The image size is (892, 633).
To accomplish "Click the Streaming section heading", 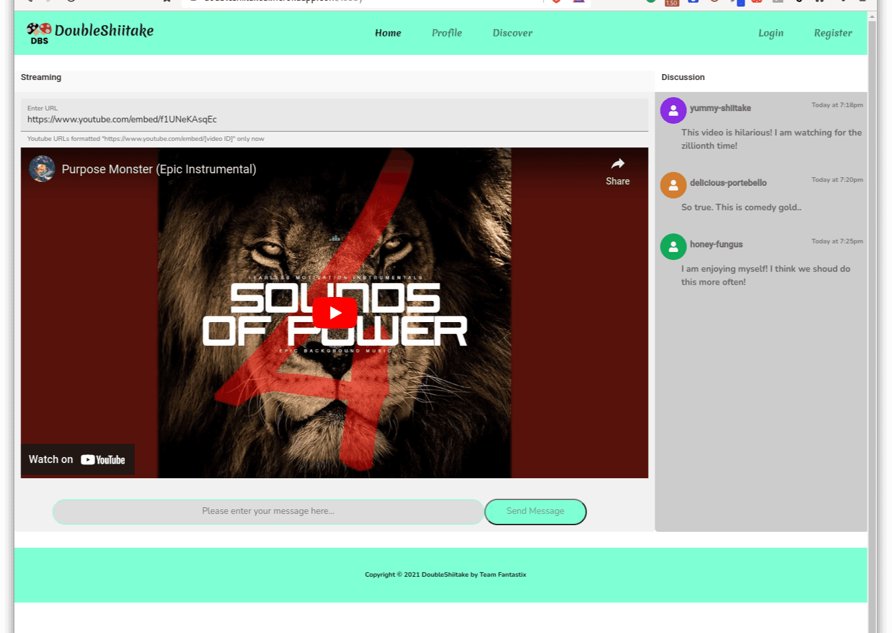I will 41,77.
